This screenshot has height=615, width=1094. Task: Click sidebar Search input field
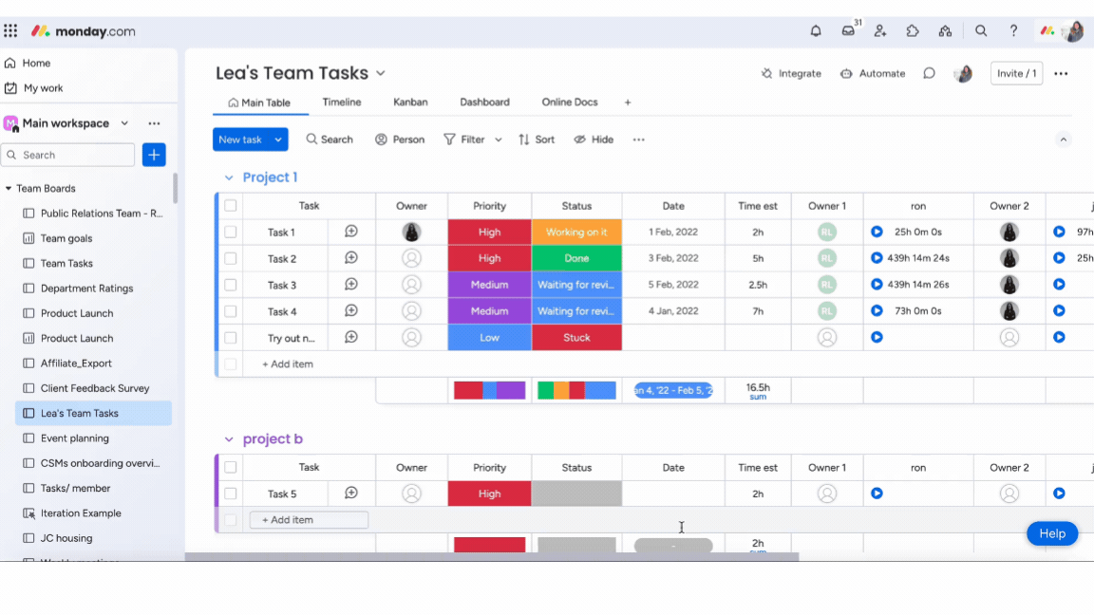(x=68, y=155)
